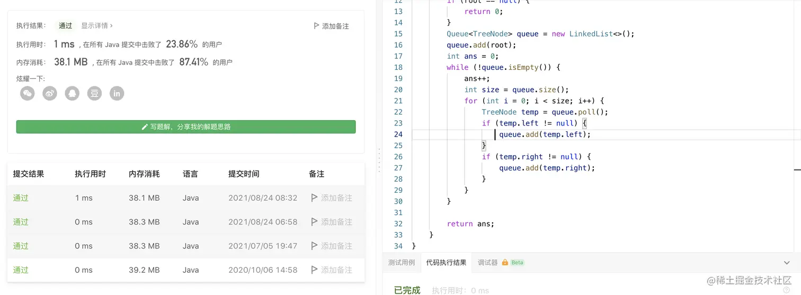Click the 87.41% memory percentile value

click(193, 62)
